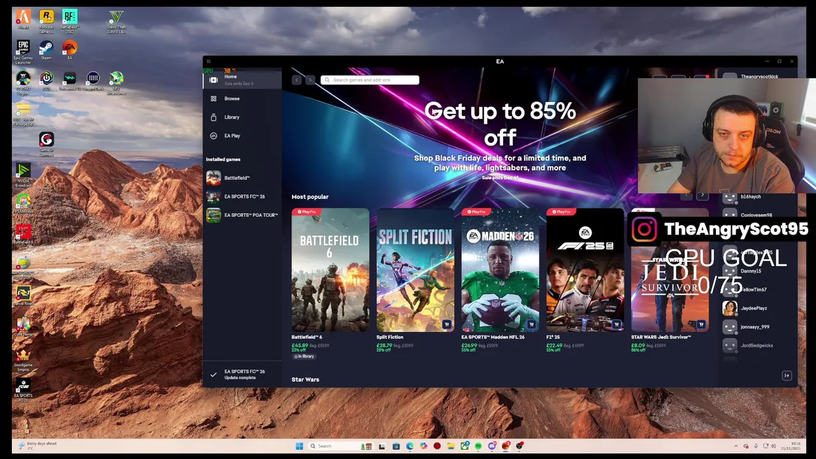The width and height of the screenshot is (816, 459).
Task: Open Marvel Rivals desktop shortcut
Action: (23, 296)
